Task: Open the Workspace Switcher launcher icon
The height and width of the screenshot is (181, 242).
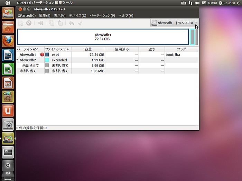Action: click(x=8, y=152)
